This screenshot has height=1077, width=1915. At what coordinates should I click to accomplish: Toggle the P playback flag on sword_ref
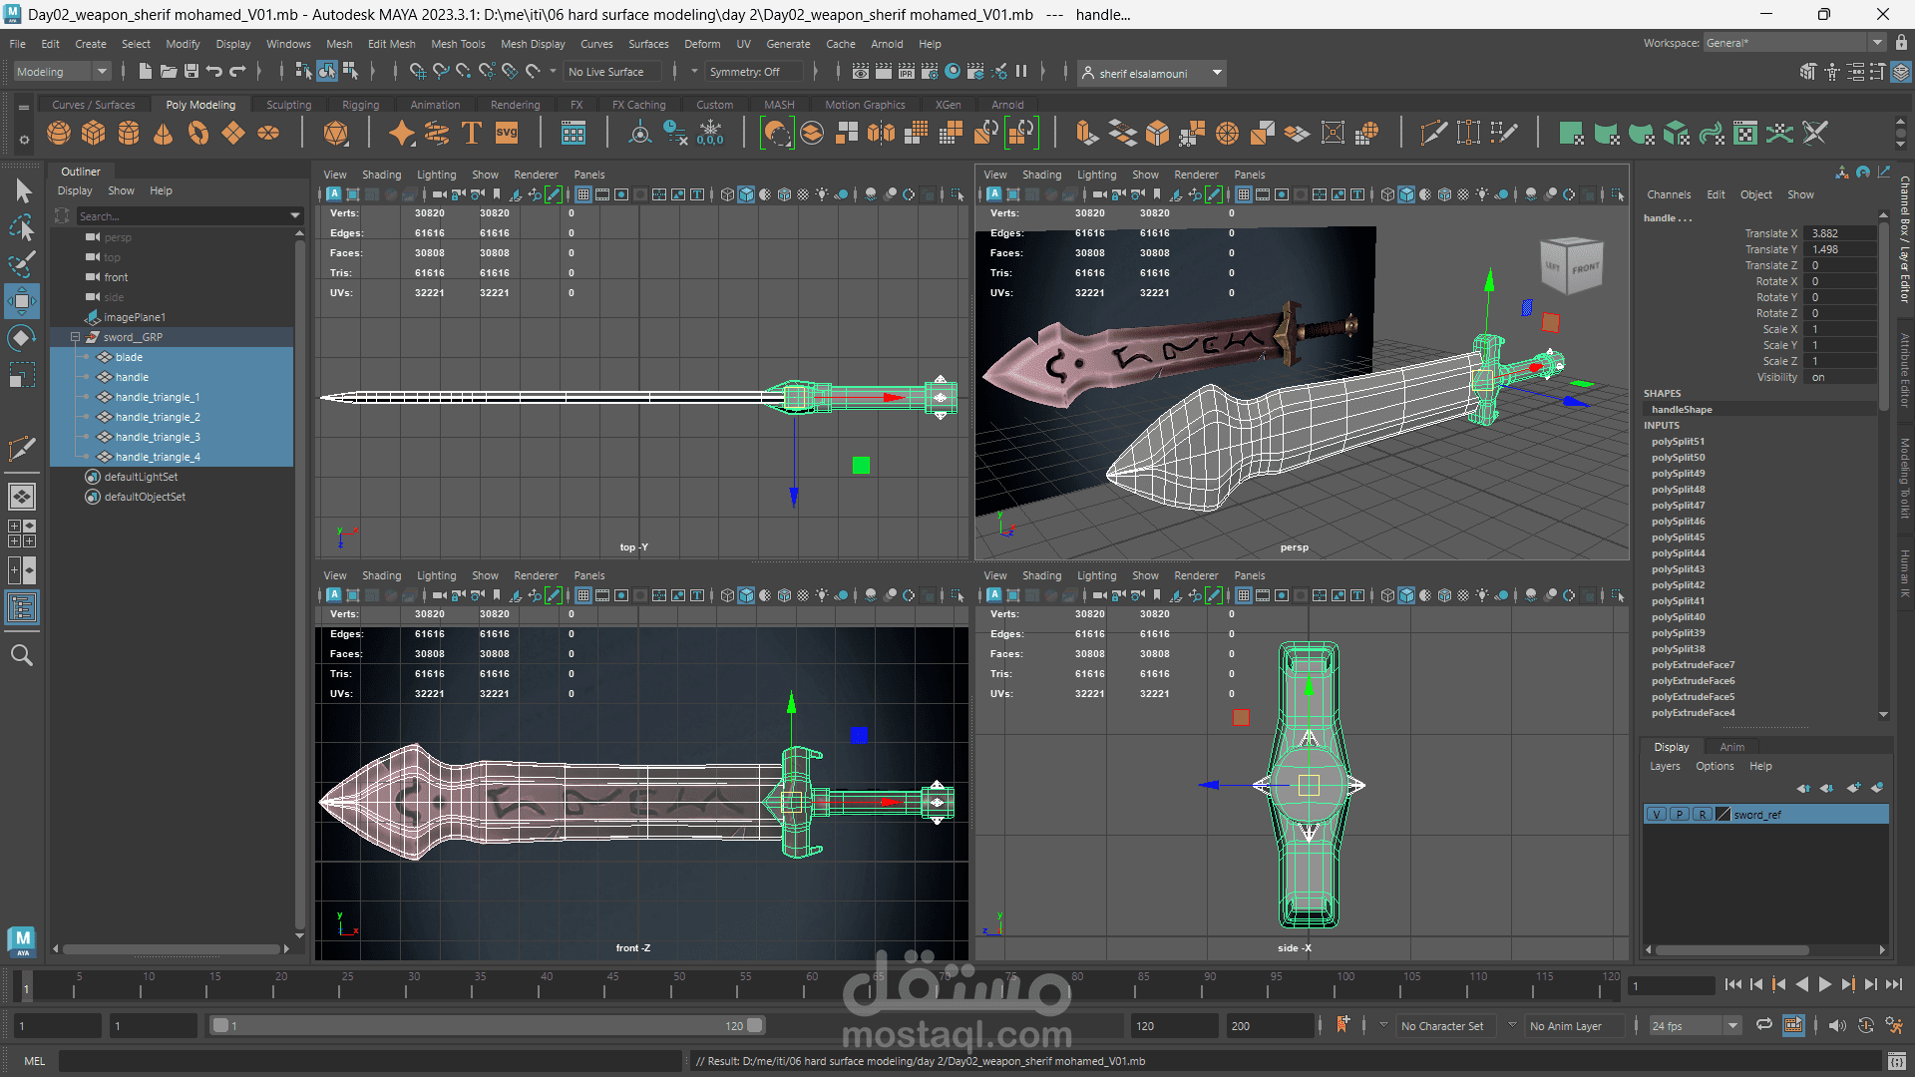pyautogui.click(x=1680, y=815)
